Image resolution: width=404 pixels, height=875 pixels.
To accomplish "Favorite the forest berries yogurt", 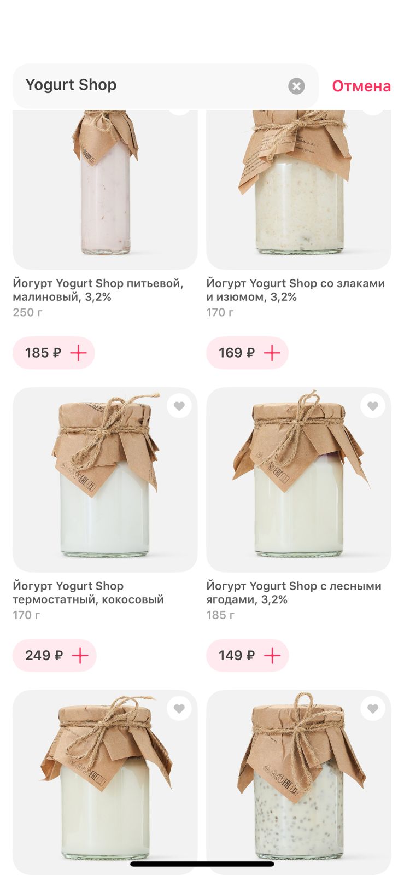I will click(373, 406).
